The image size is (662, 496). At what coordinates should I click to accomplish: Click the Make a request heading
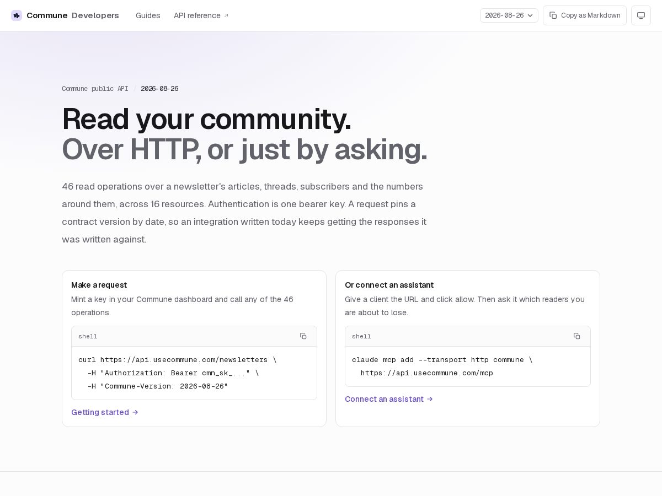[x=99, y=285]
